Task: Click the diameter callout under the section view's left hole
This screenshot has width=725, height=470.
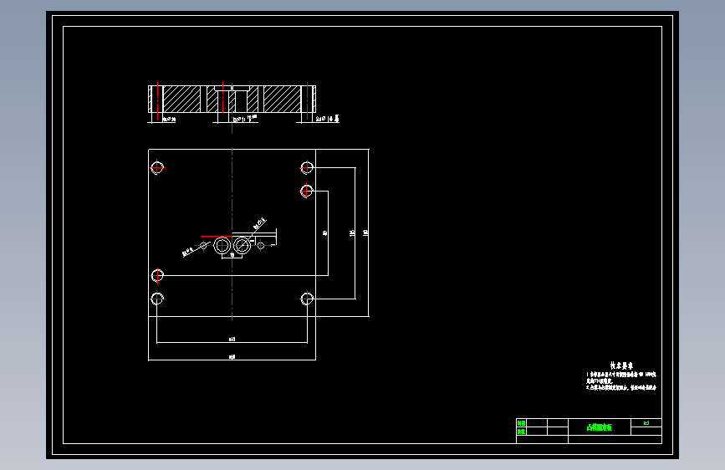Action: [x=169, y=120]
